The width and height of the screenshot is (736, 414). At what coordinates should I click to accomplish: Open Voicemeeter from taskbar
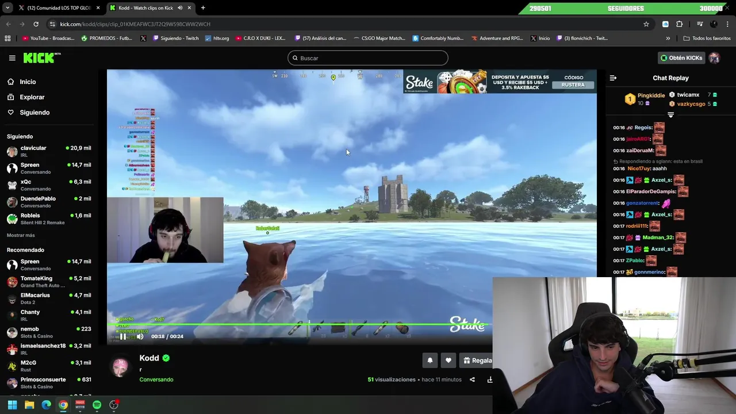coord(80,405)
